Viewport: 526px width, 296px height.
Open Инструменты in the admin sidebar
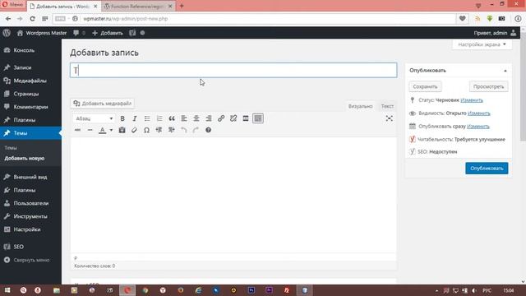coord(30,216)
